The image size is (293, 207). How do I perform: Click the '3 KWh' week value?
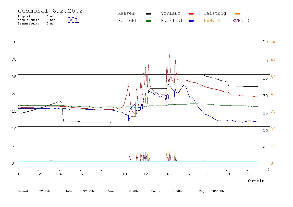[x=177, y=191]
